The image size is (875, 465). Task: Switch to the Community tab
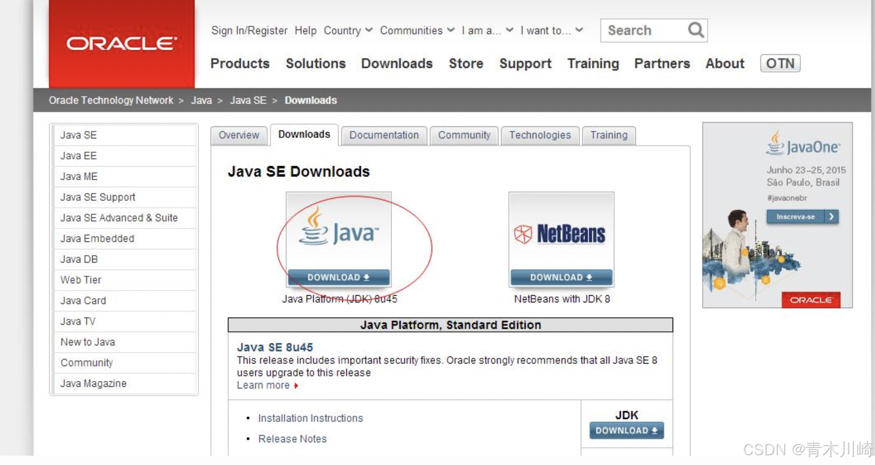point(464,135)
